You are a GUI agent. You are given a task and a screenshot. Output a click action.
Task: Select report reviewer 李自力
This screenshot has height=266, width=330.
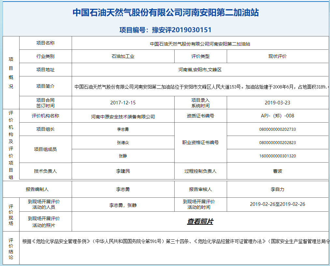[x=277, y=189]
